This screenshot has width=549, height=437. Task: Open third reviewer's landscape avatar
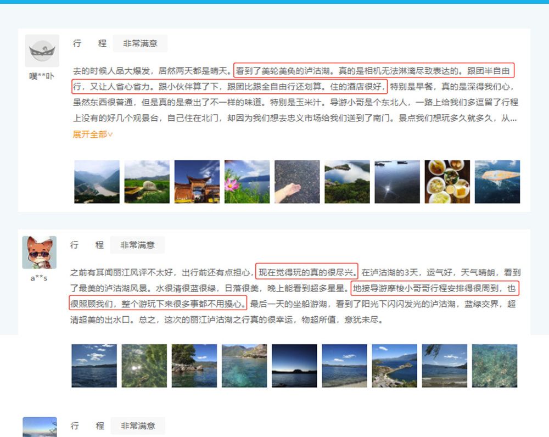(x=40, y=427)
